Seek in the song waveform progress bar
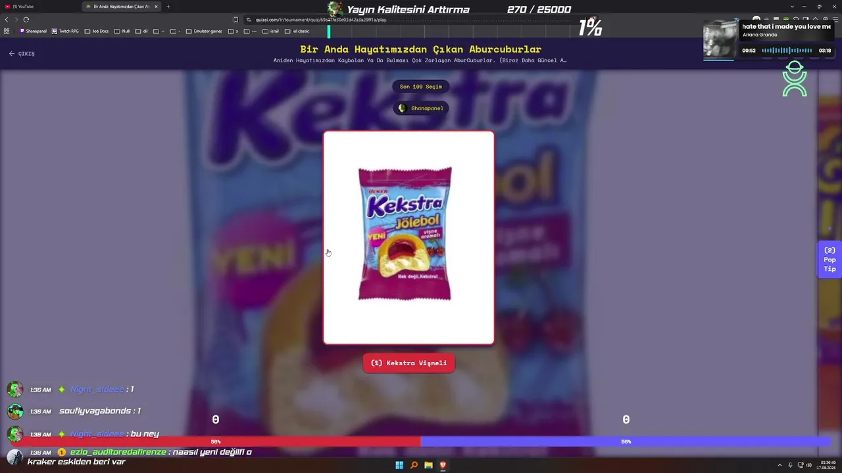Image resolution: width=842 pixels, height=473 pixels. tap(787, 51)
